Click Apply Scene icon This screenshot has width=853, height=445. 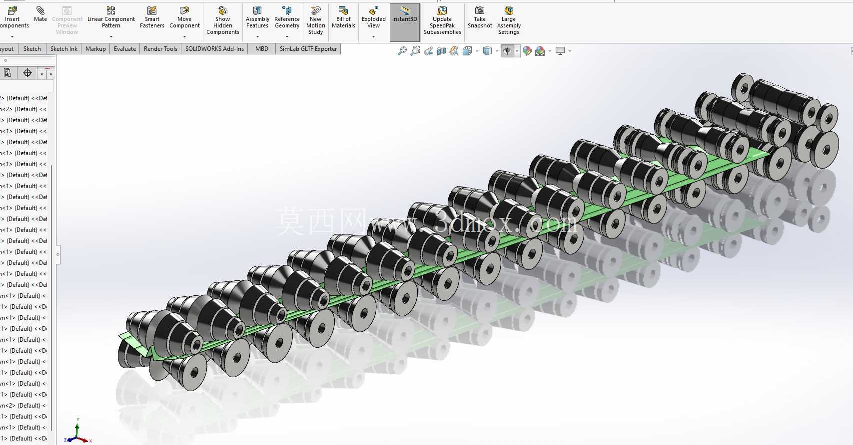coord(540,51)
